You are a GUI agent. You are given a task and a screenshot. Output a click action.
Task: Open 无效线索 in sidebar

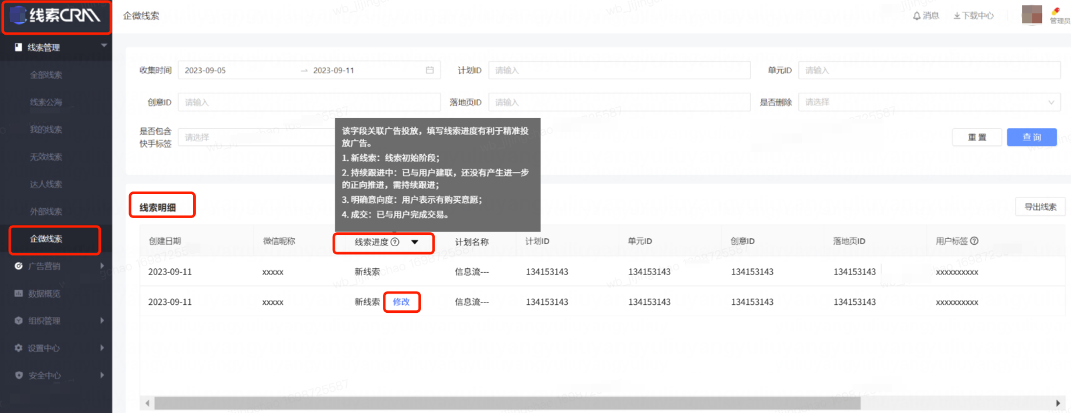(46, 157)
